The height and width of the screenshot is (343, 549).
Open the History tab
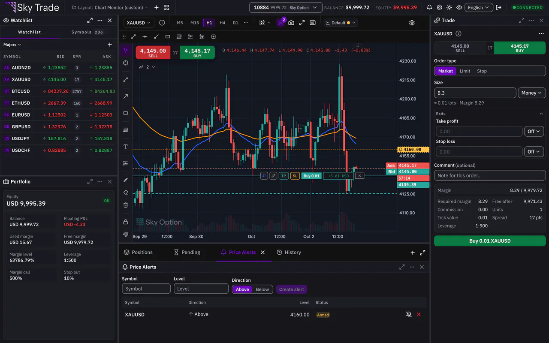pos(289,253)
